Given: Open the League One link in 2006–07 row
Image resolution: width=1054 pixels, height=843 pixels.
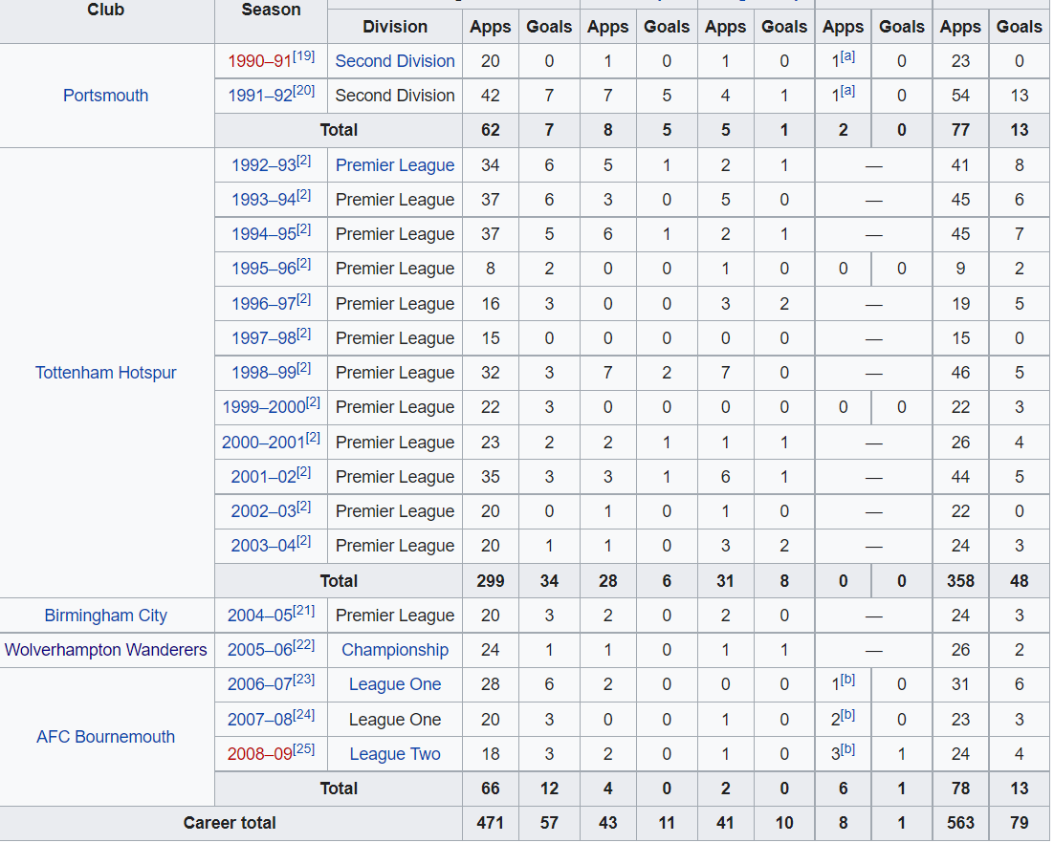Looking at the screenshot, I should 395,684.
